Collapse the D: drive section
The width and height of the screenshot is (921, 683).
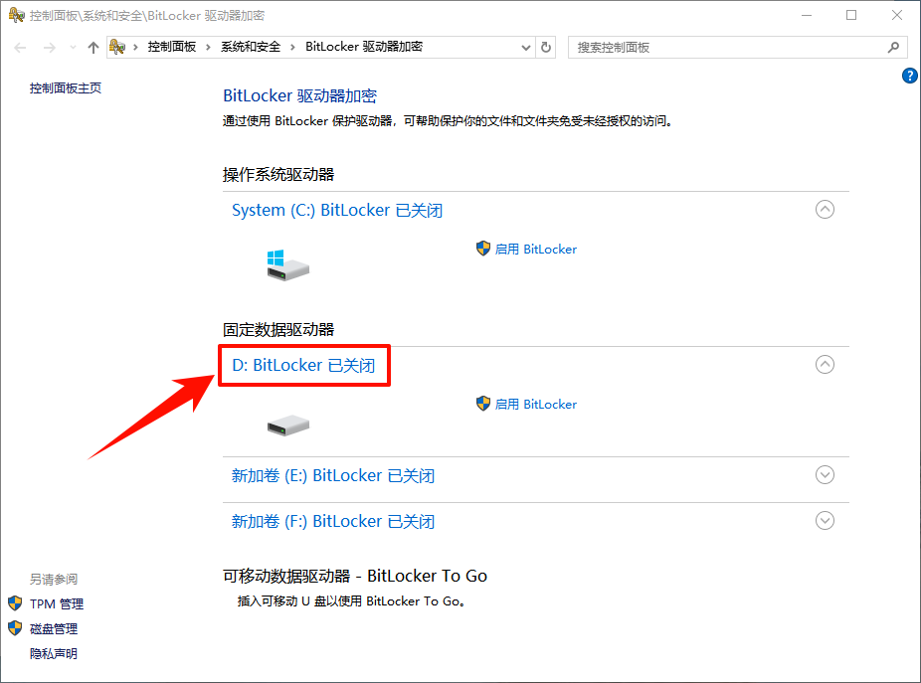pyautogui.click(x=825, y=365)
